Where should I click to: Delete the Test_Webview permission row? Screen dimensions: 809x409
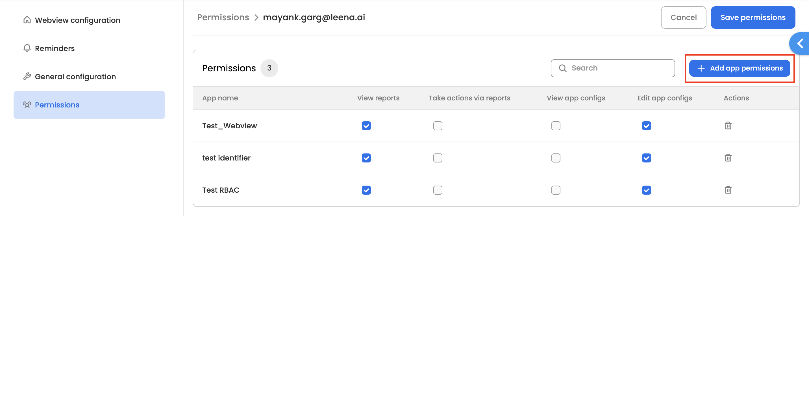[728, 126]
